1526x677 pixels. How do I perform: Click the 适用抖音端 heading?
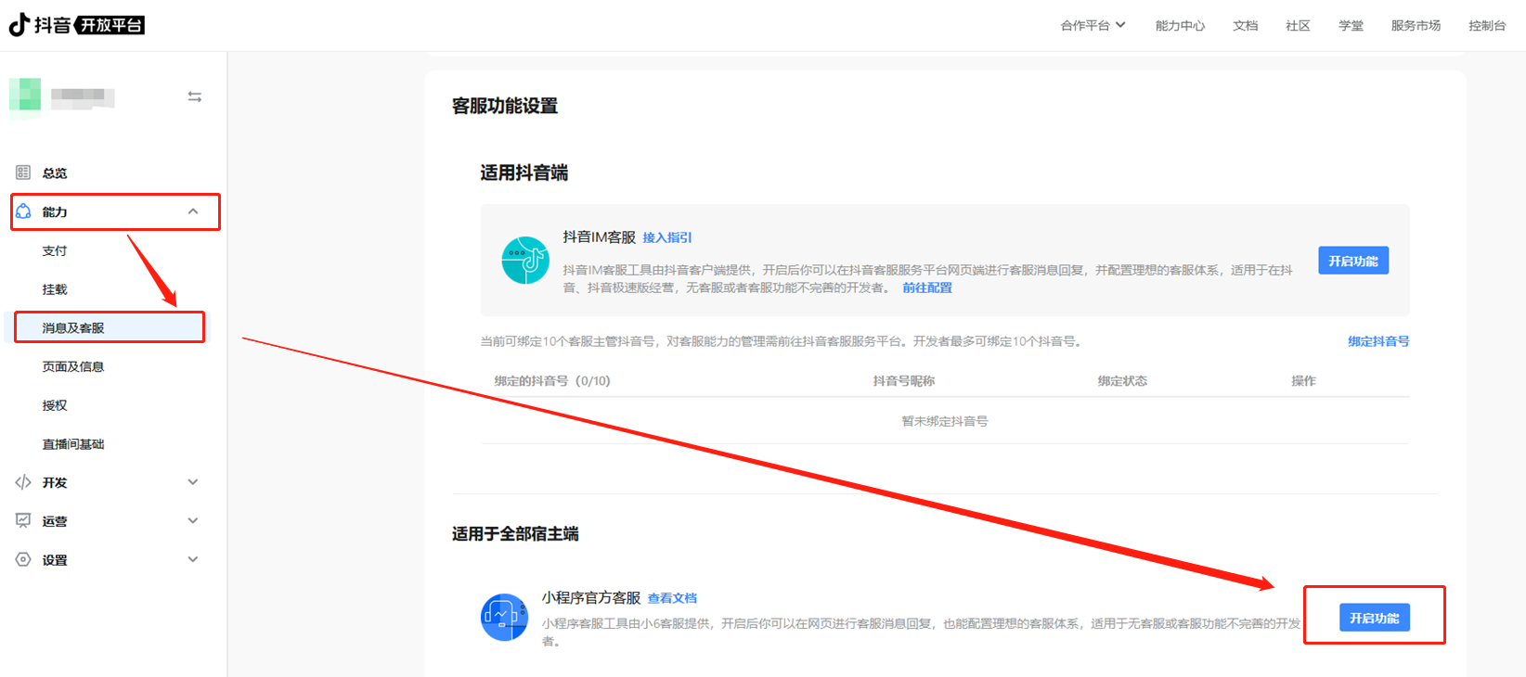(x=524, y=172)
